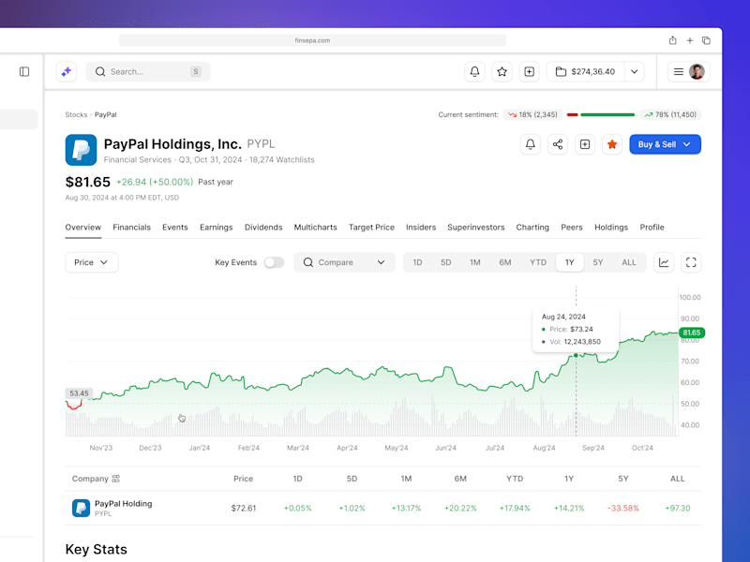Image resolution: width=750 pixels, height=562 pixels.
Task: Expand chart to fullscreen
Action: (x=691, y=262)
